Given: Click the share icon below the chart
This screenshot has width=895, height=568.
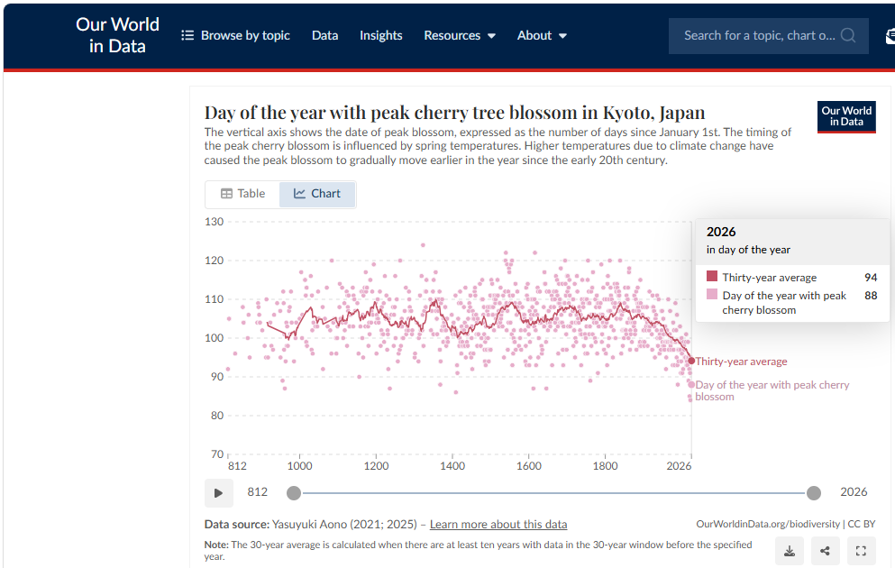Looking at the screenshot, I should click(x=825, y=550).
